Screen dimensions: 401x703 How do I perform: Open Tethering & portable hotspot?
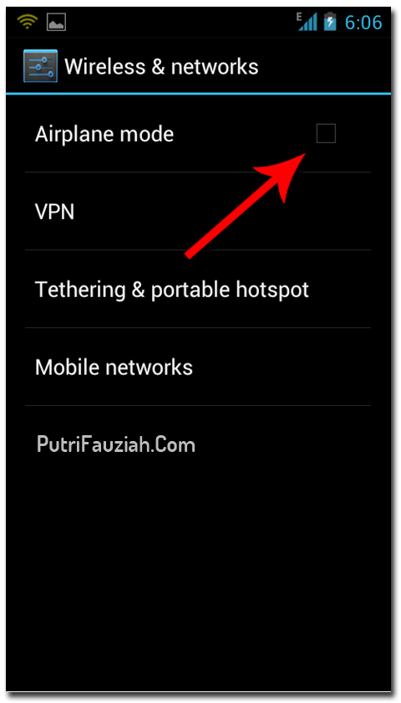tap(198, 290)
